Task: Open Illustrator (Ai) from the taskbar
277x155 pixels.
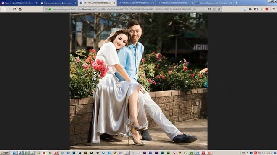Action: coord(86,153)
